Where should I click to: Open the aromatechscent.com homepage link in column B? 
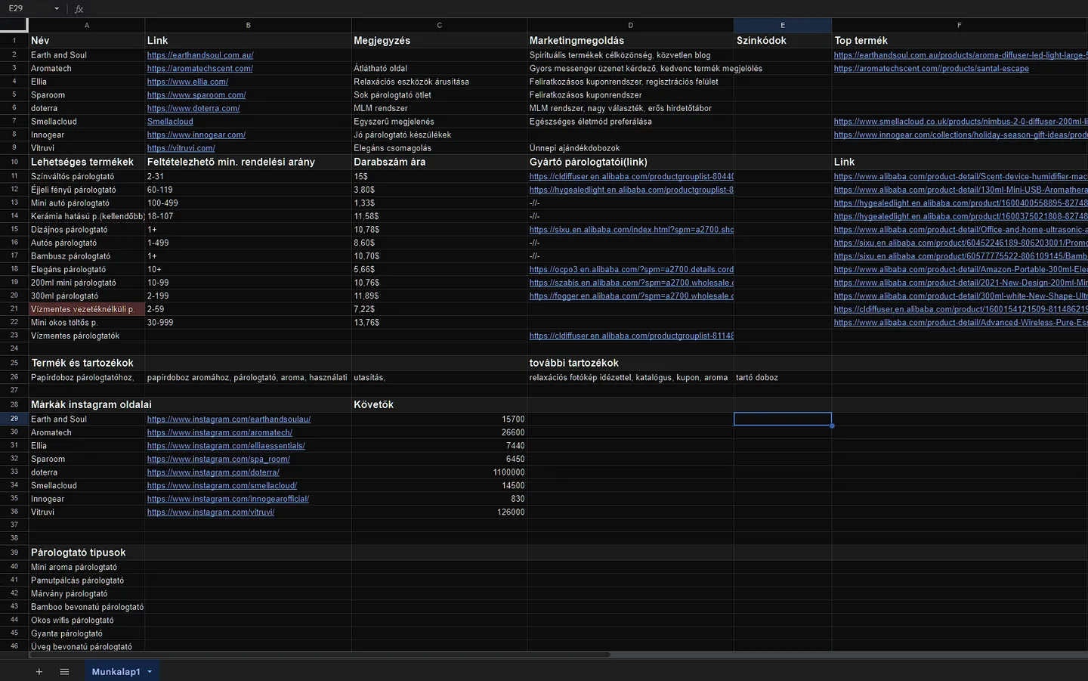coord(200,69)
